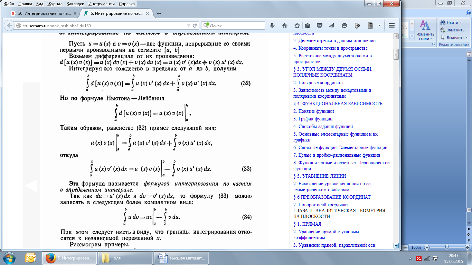Switch Word to draft view icon
This screenshot has width=472, height=265.
[405, 247]
